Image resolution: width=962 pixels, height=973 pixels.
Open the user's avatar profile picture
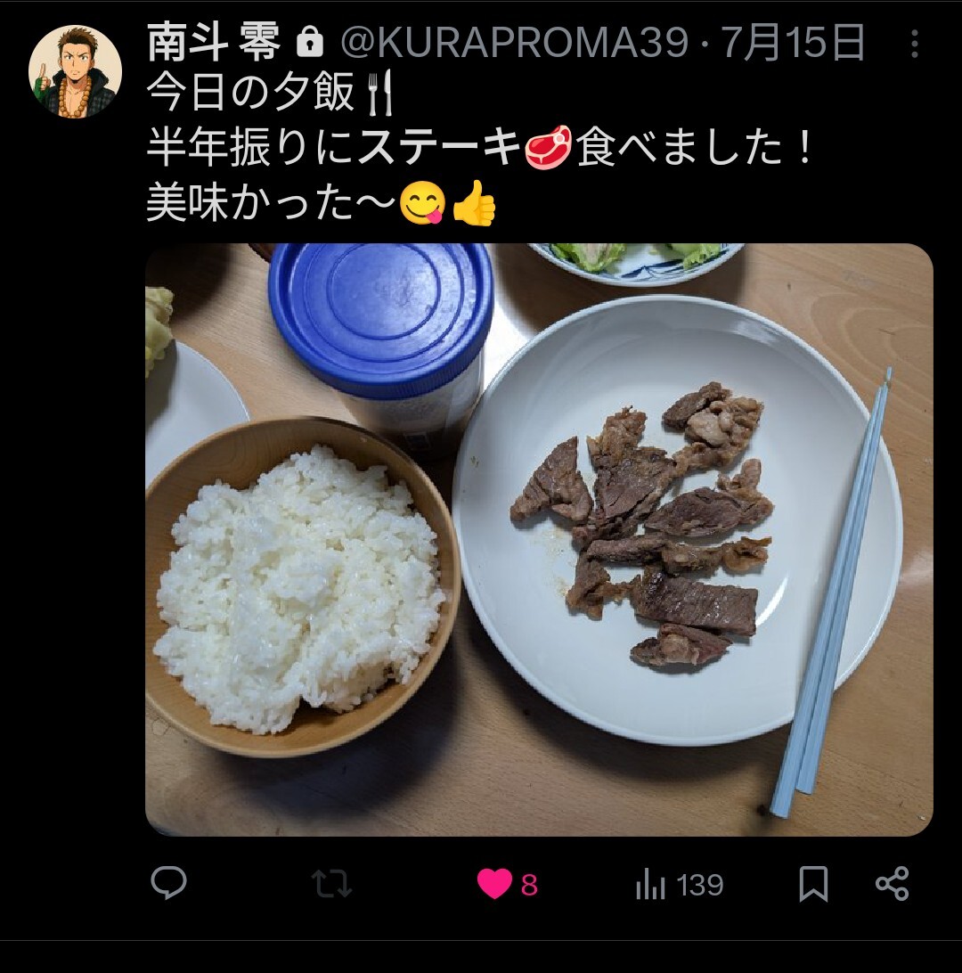[x=75, y=71]
